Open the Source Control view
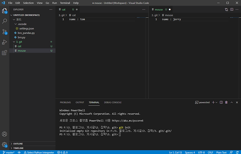This screenshot has width=241, height=154. [4, 32]
